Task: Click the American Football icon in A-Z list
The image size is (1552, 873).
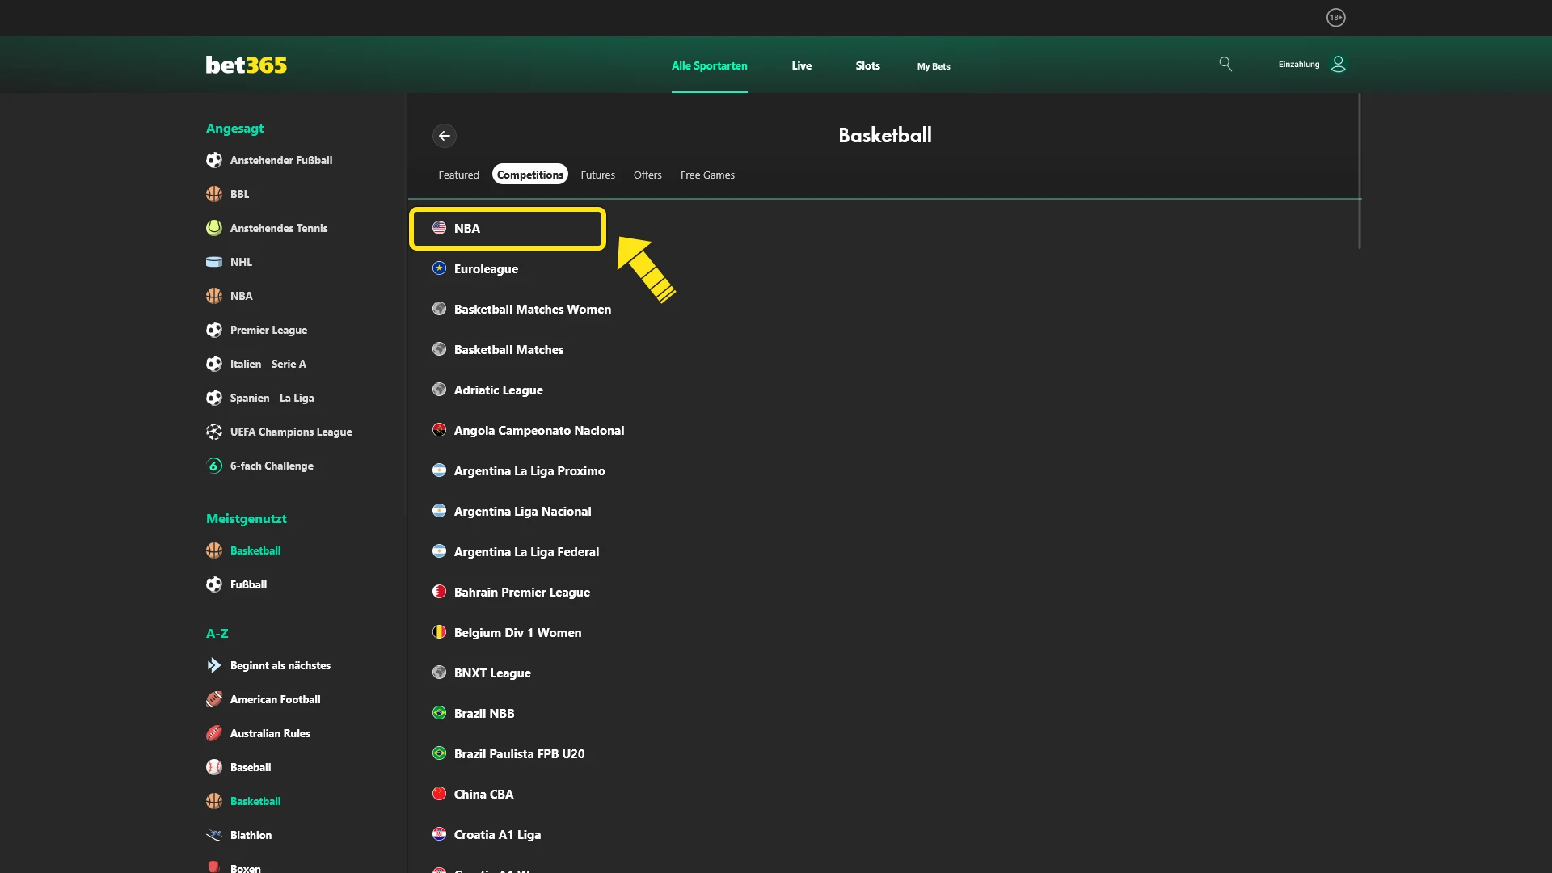Action: pos(213,699)
